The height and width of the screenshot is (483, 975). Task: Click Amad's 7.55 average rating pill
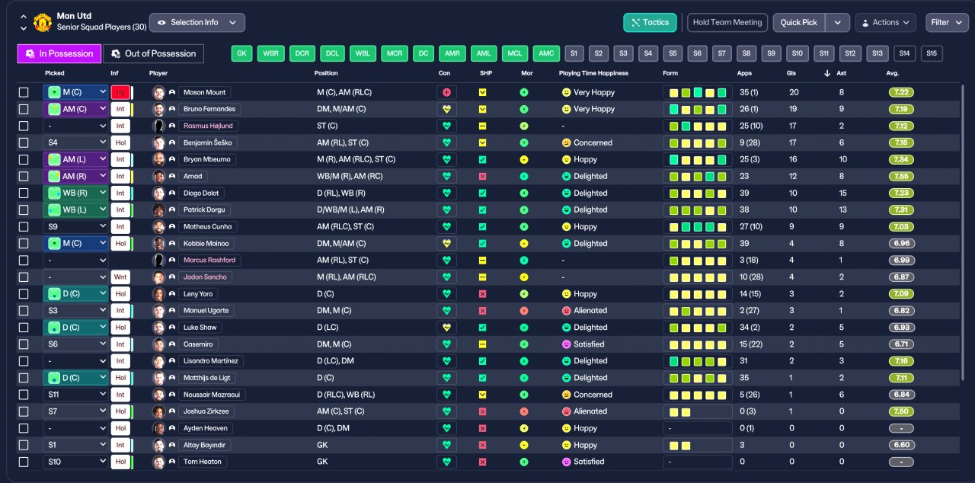coord(902,176)
